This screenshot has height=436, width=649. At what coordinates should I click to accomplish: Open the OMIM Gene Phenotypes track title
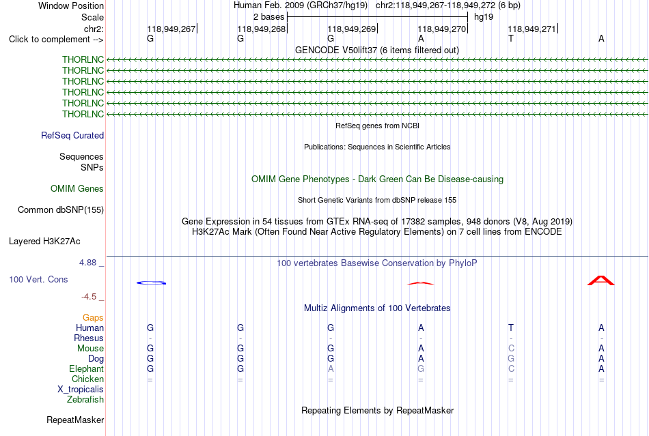click(377, 179)
